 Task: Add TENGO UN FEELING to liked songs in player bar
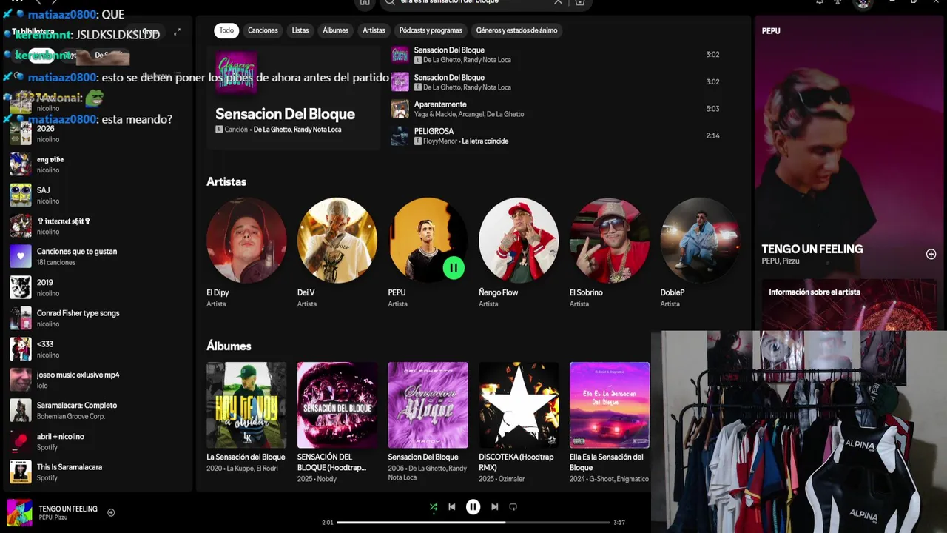[x=111, y=512]
